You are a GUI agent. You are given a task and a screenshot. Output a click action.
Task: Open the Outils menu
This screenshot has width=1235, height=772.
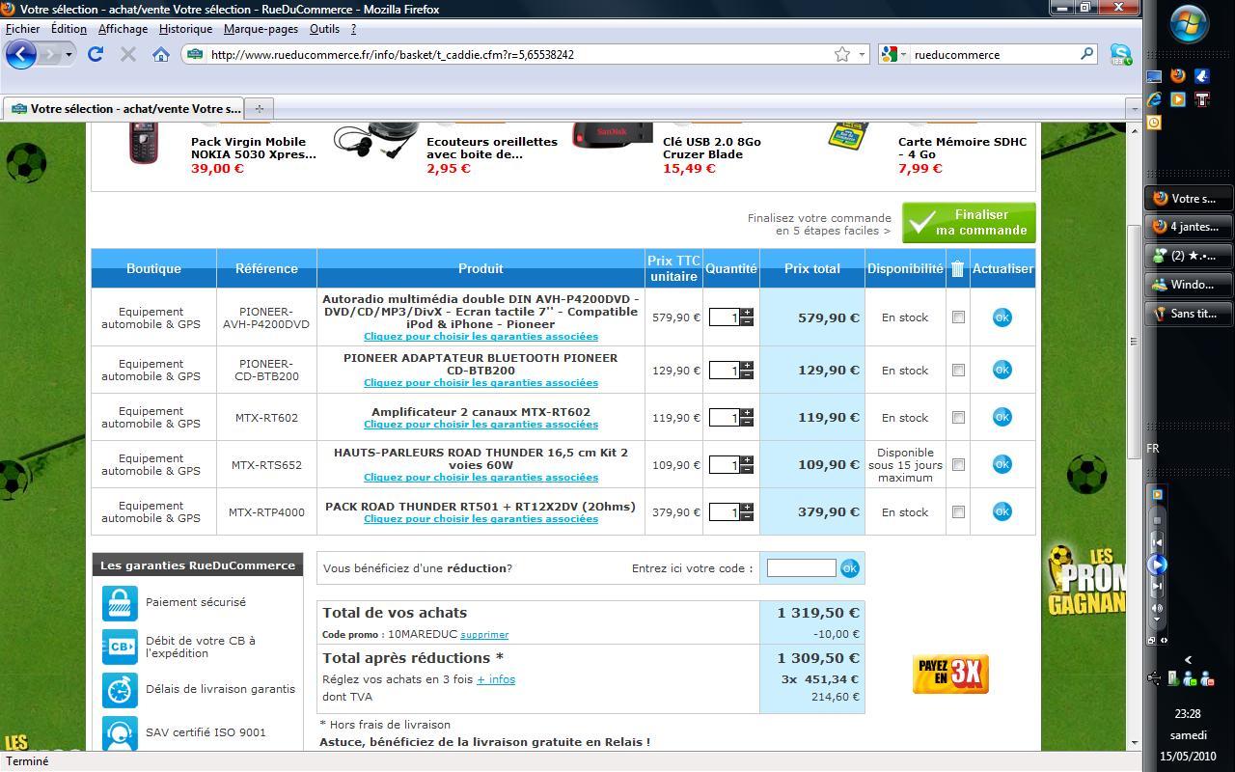coord(324,29)
